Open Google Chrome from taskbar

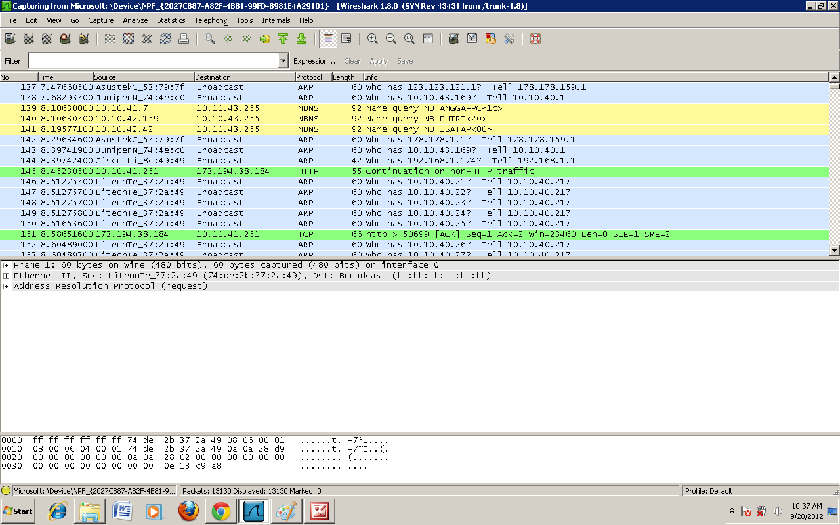click(220, 511)
